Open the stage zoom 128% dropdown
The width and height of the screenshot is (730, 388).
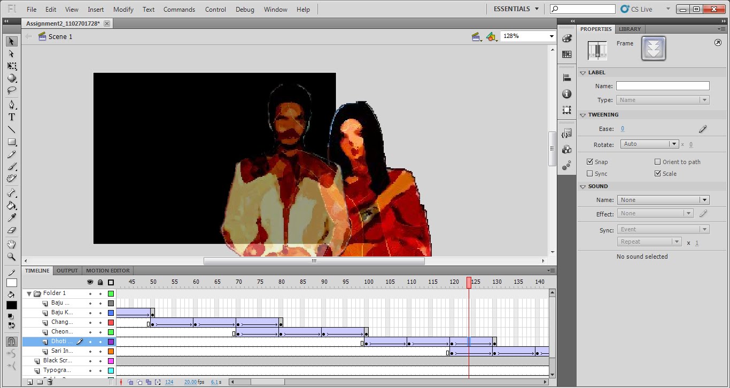coord(552,36)
